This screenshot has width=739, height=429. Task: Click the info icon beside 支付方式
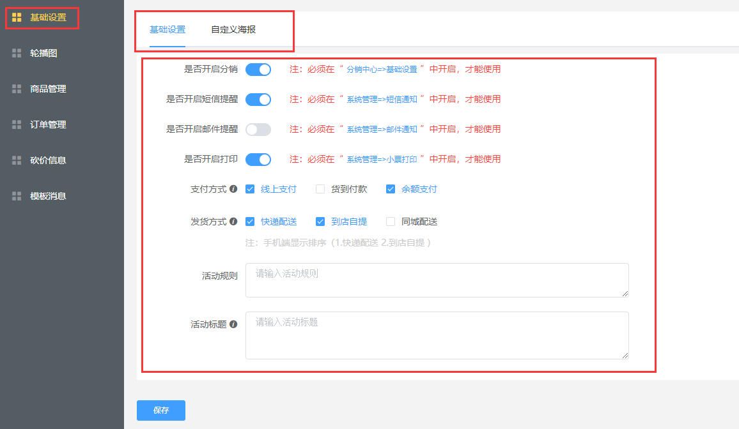(x=233, y=189)
